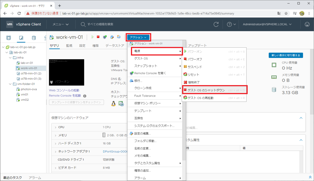Screen dimensions: 314x181
Task: Open the 設定 tab
Action: (x=82, y=46)
